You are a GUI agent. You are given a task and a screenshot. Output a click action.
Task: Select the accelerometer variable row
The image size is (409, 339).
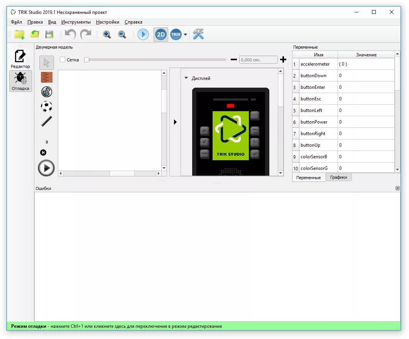343,64
